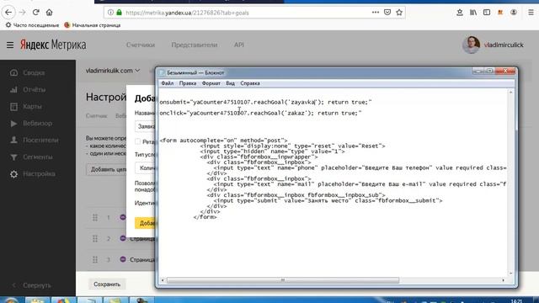Open the Счетчики tab
The height and width of the screenshot is (303, 539).
[x=141, y=45]
